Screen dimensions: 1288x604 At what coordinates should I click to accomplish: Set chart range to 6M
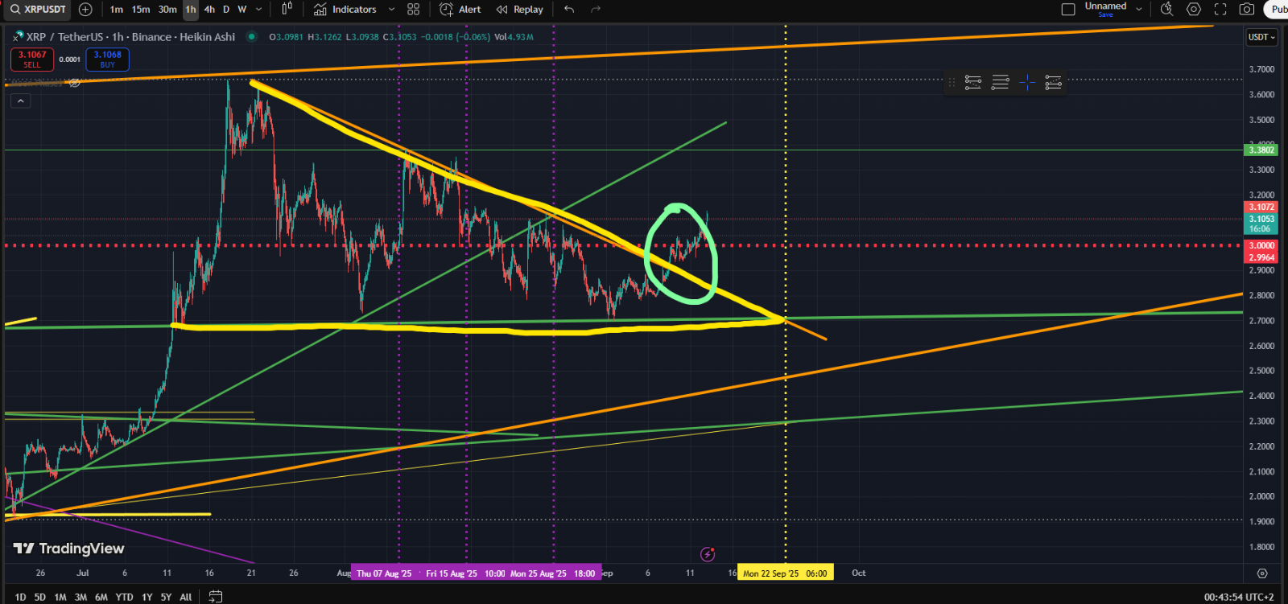click(x=101, y=597)
